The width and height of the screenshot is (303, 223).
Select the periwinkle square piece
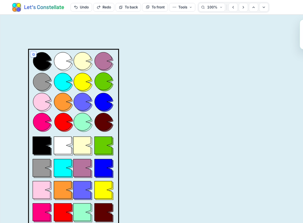pyautogui.click(x=83, y=190)
